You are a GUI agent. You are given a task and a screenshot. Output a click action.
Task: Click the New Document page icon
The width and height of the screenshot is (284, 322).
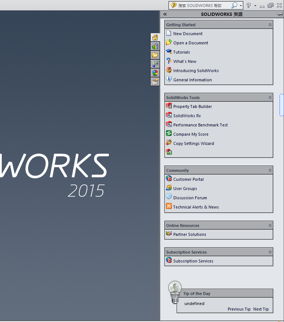169,33
